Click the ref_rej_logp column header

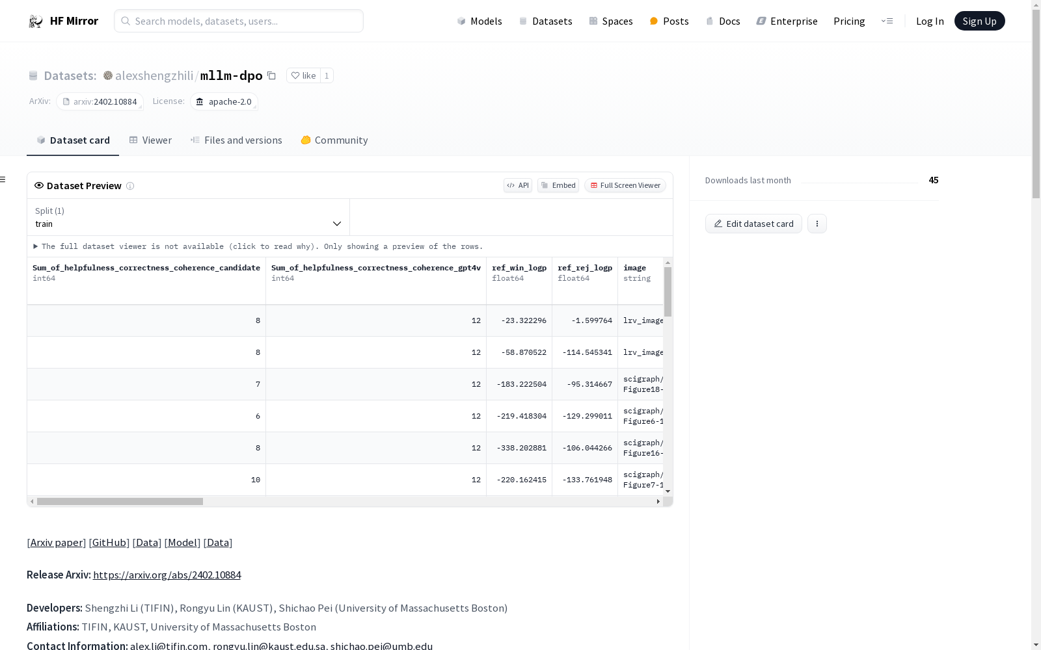coord(585,281)
